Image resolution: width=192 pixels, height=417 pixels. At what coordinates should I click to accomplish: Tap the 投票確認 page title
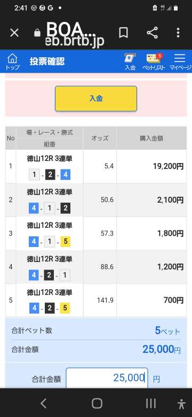[47, 61]
